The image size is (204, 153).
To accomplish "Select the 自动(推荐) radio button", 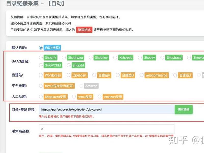I will click(x=41, y=48).
